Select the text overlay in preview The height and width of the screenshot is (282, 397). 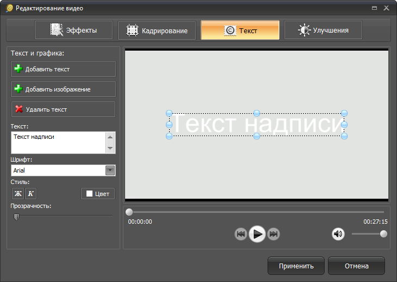257,125
